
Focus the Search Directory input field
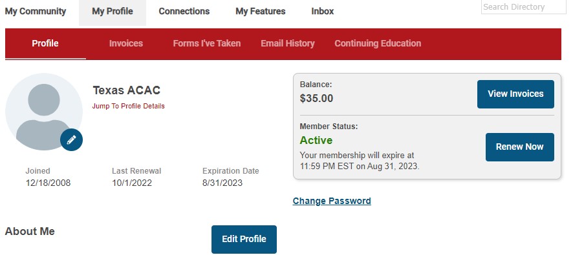pos(523,7)
